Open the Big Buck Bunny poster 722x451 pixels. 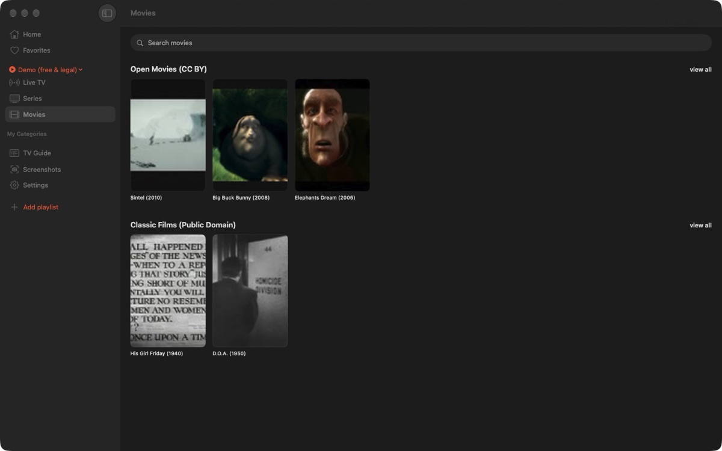(250, 135)
